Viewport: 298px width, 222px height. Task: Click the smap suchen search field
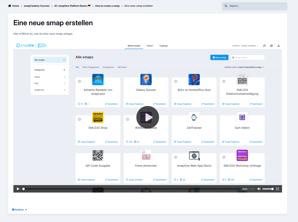click(x=247, y=57)
